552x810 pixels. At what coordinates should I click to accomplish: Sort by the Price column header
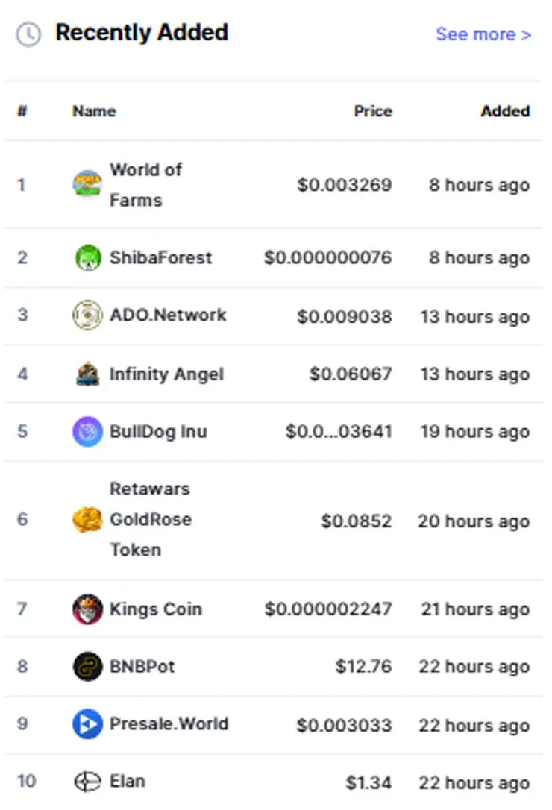(373, 111)
